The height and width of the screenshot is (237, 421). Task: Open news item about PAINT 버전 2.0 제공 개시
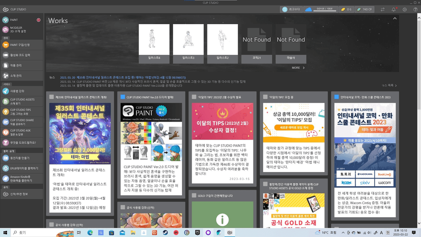(x=153, y=82)
